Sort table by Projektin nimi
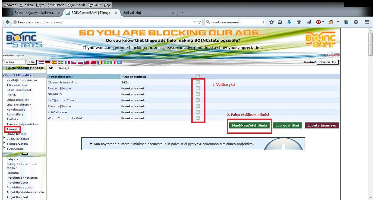Viewport: 375px width, 202px height. pyautogui.click(x=60, y=77)
